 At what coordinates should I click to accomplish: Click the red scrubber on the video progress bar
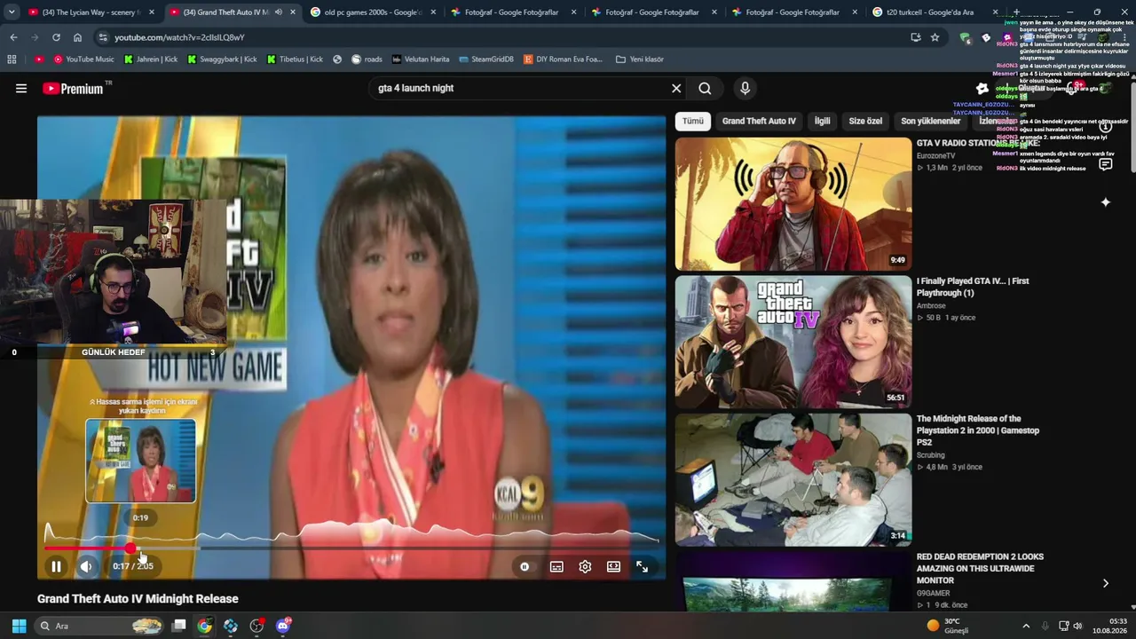pyautogui.click(x=130, y=548)
